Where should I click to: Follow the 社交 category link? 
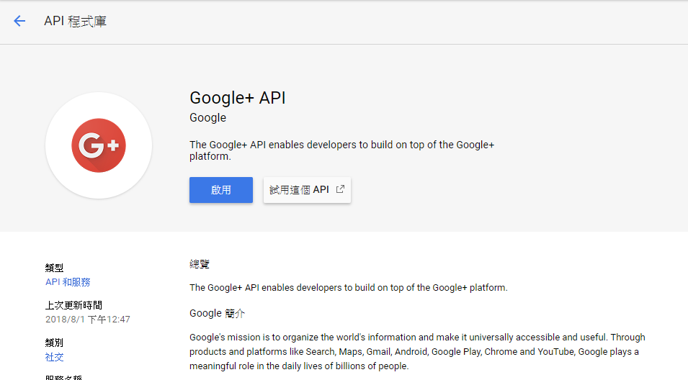click(x=55, y=357)
